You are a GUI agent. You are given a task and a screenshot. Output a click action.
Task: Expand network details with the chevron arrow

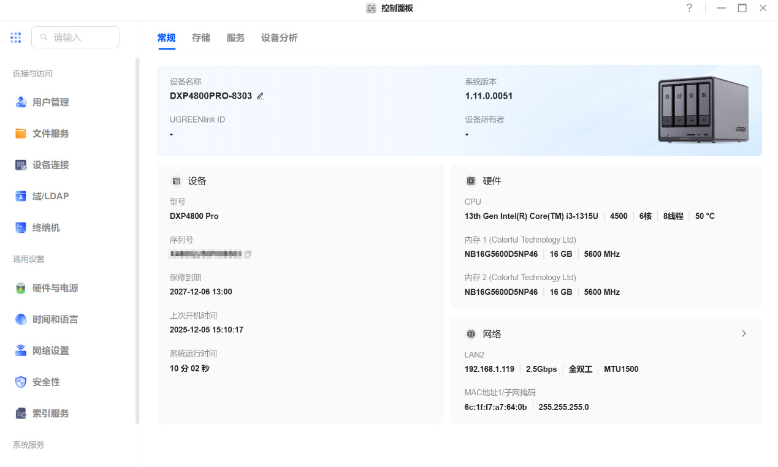coord(744,333)
